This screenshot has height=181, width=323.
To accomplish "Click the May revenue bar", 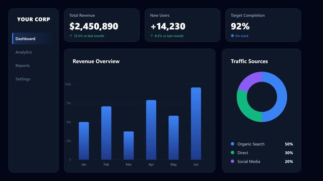I will [174, 138].
